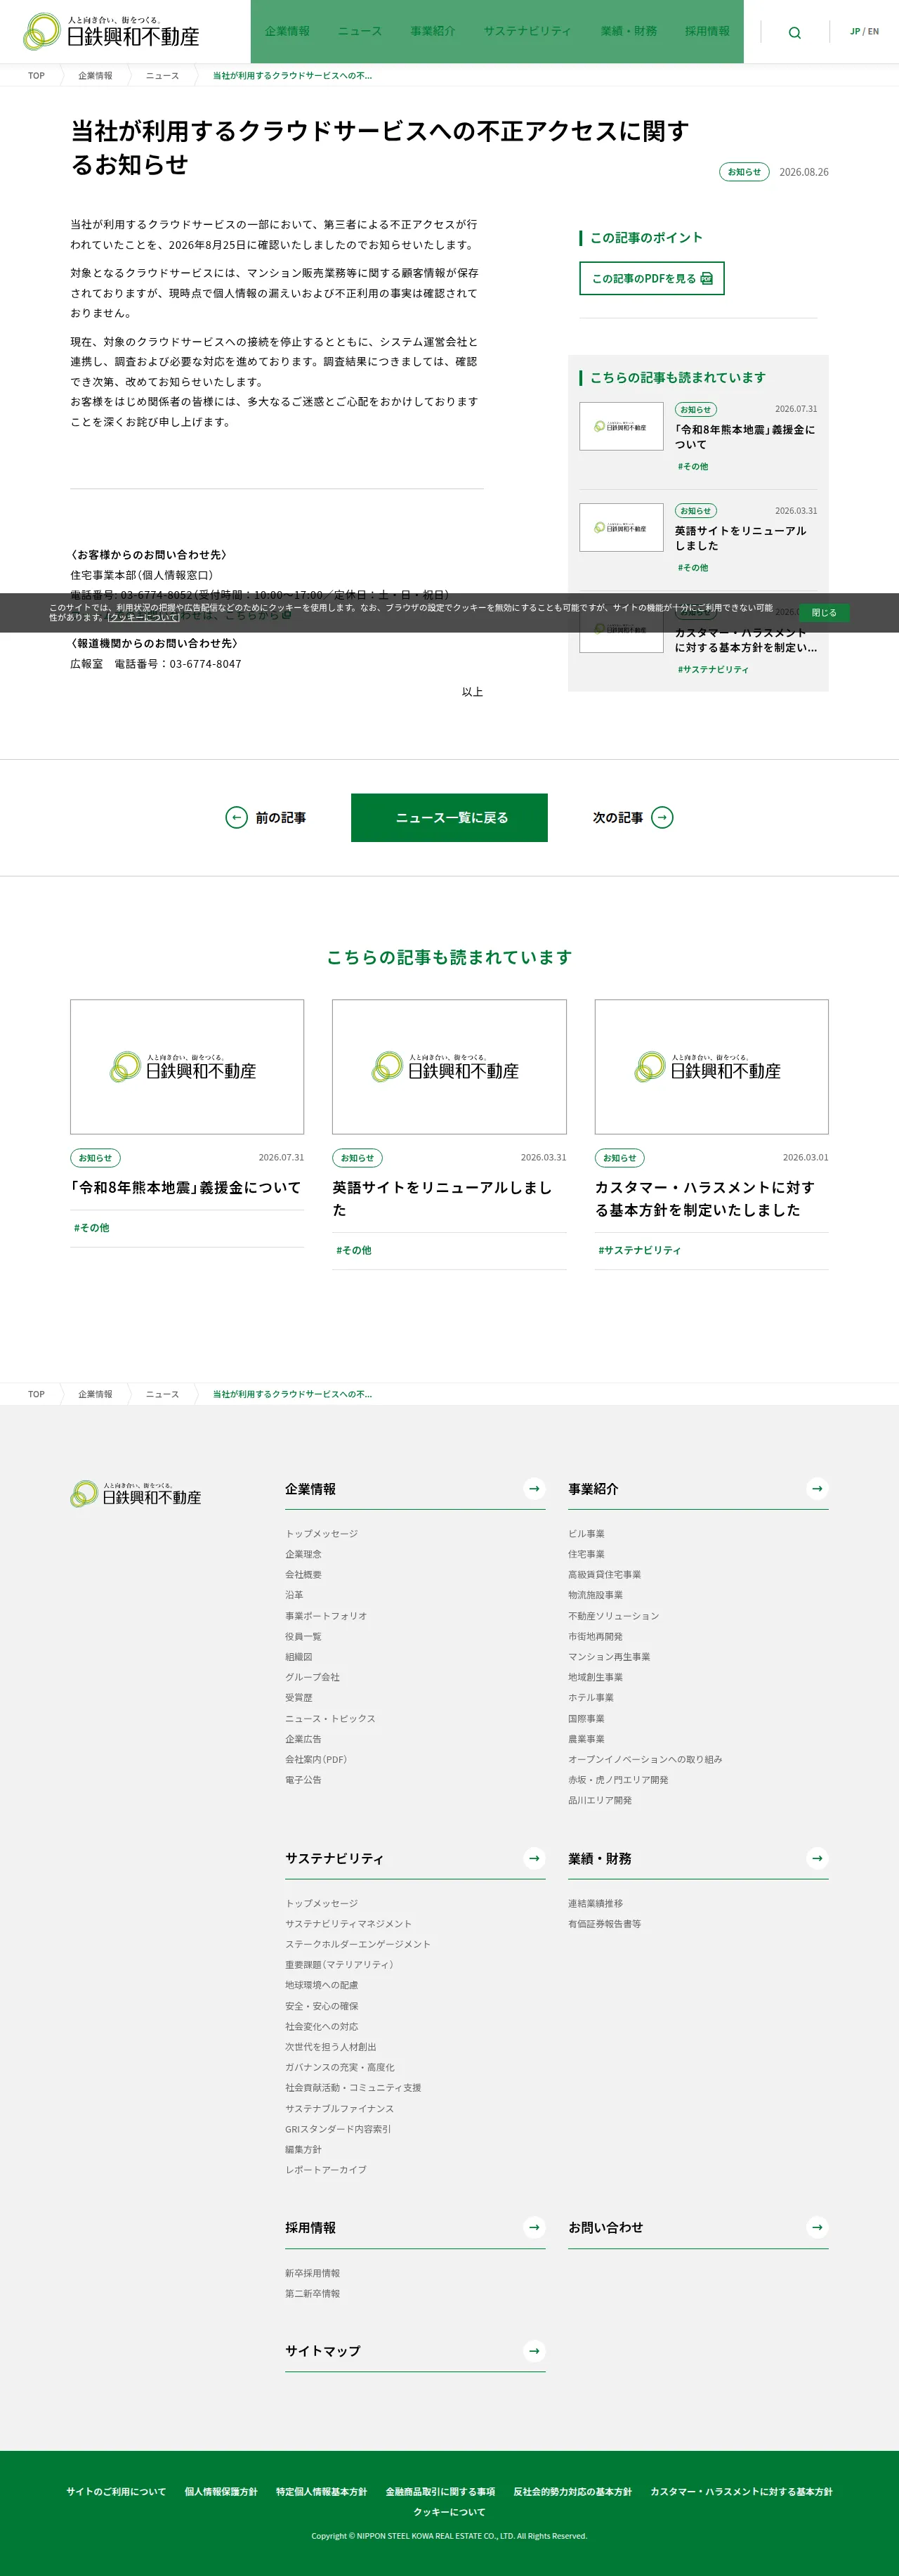
Task: Return to news list via ニュース一覧に戻る
Action: click(449, 818)
